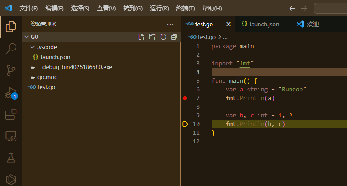Open the 终端(T) menu
Viewport: 347px width, 186px height.
186,8
